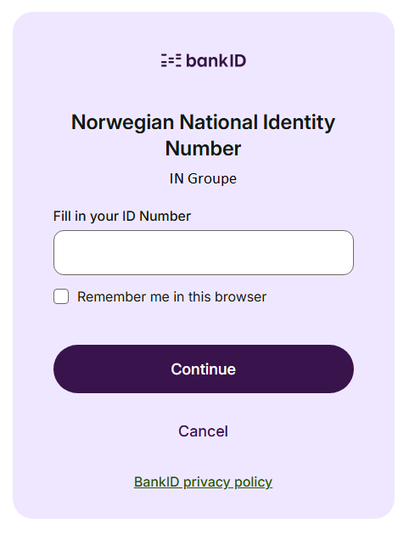Click the "Fill in your ID Number" label

pos(122,217)
